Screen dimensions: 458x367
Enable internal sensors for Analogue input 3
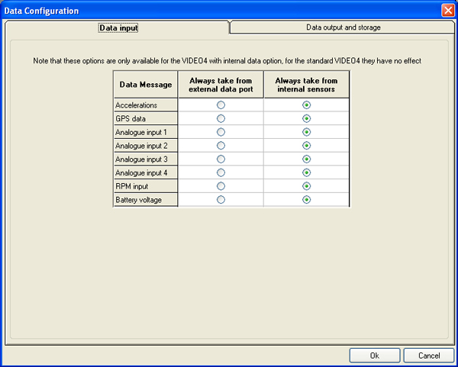[306, 159]
